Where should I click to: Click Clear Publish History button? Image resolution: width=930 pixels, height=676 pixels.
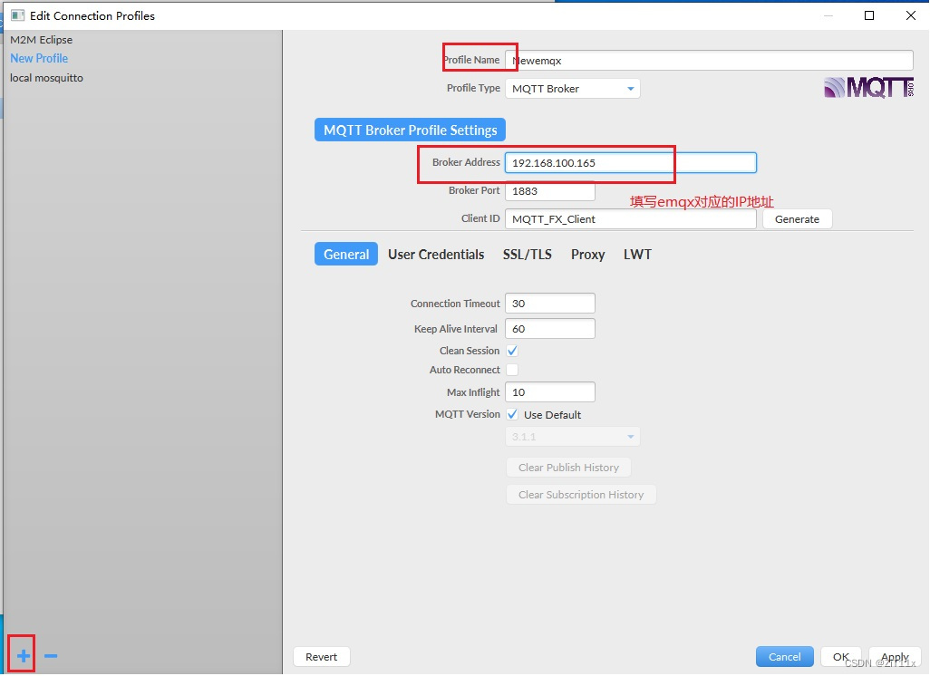tap(568, 468)
